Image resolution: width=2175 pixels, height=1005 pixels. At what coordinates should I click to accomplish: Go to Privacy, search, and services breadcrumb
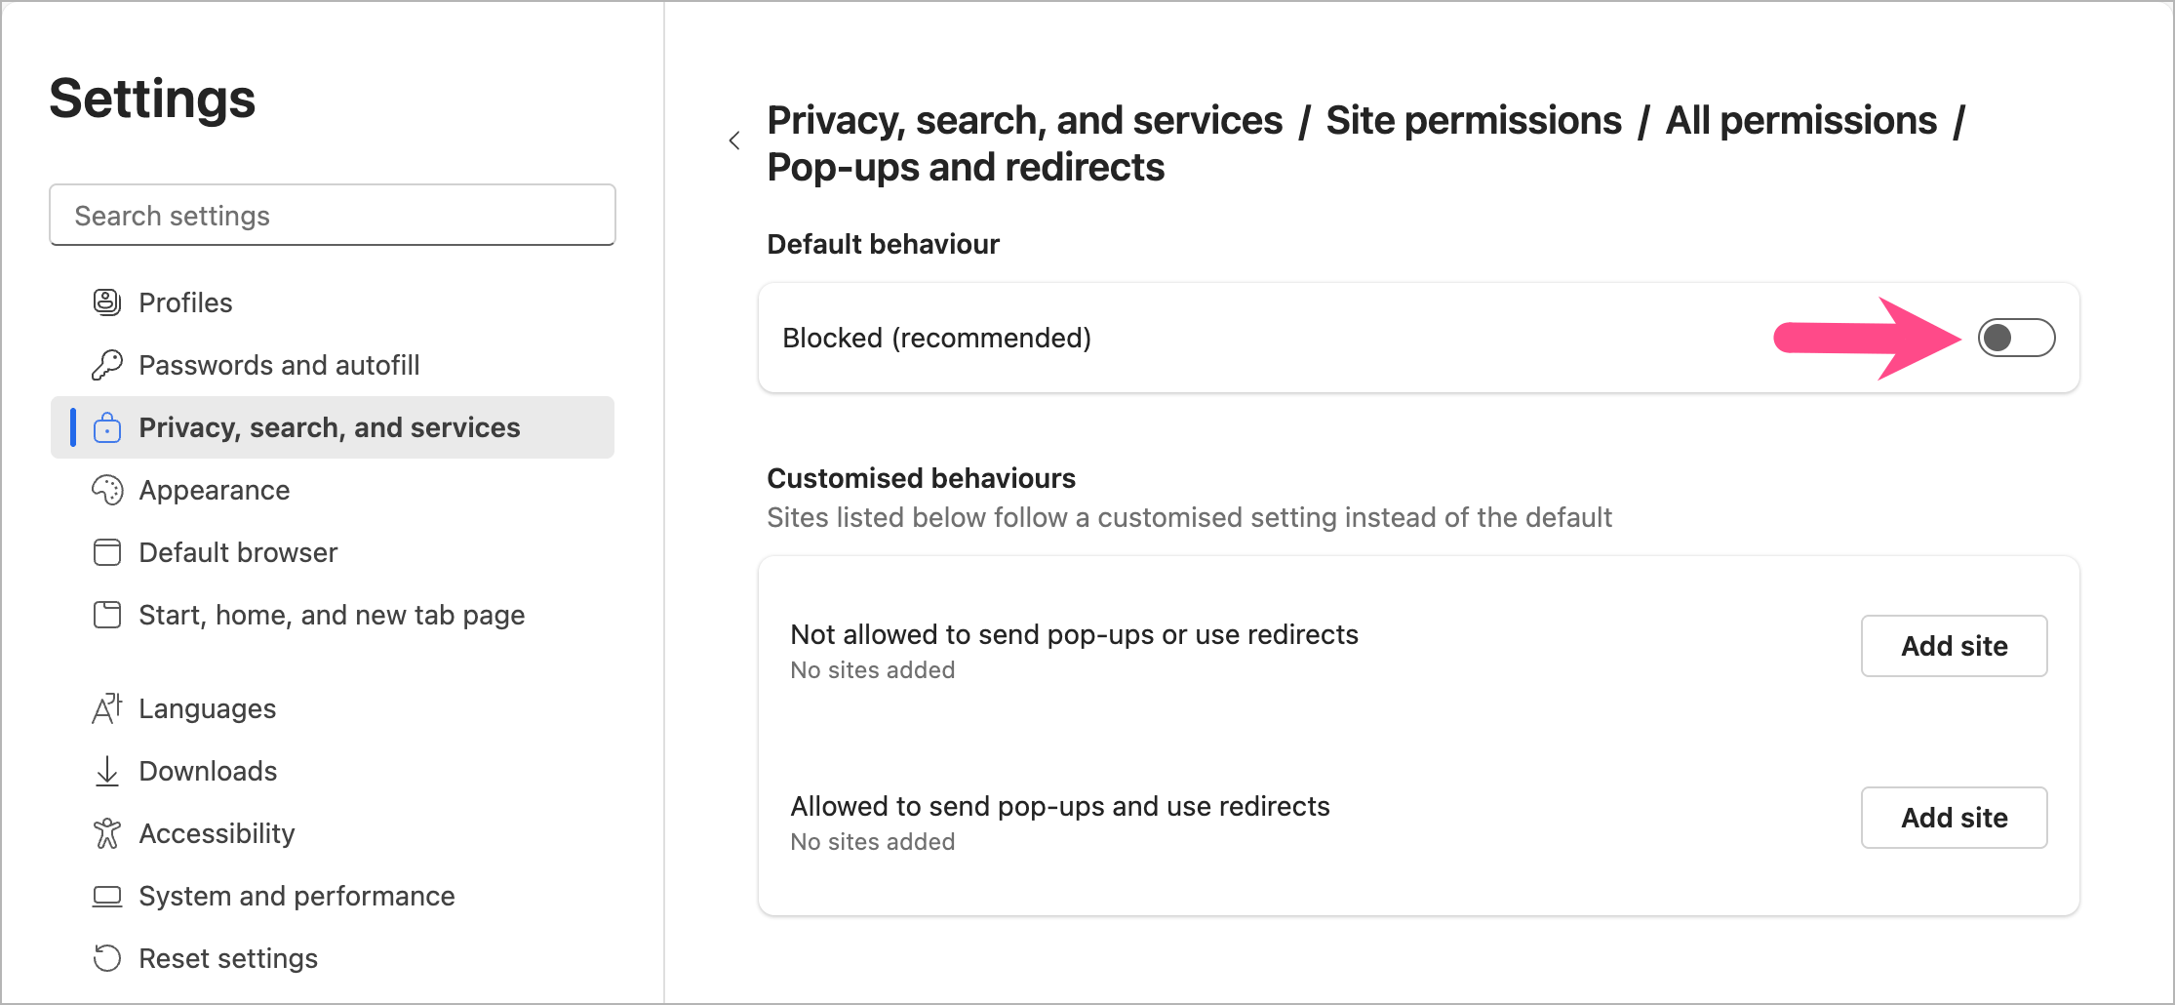1024,121
